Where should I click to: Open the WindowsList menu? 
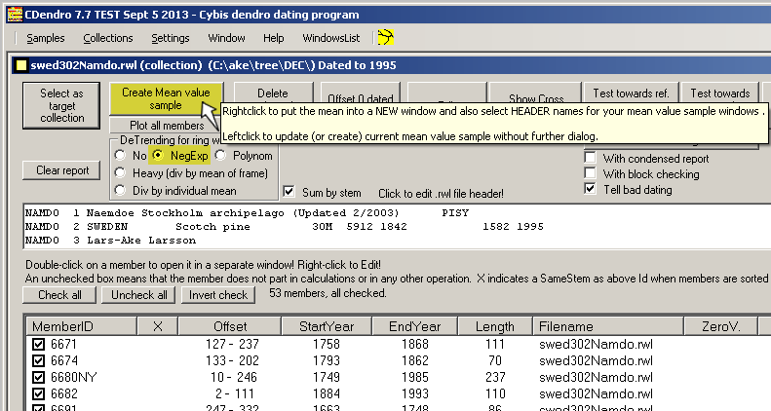tap(331, 38)
